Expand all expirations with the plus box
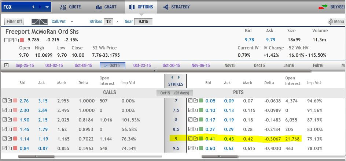Viewport: 346px width, 161px height. click(6, 65)
